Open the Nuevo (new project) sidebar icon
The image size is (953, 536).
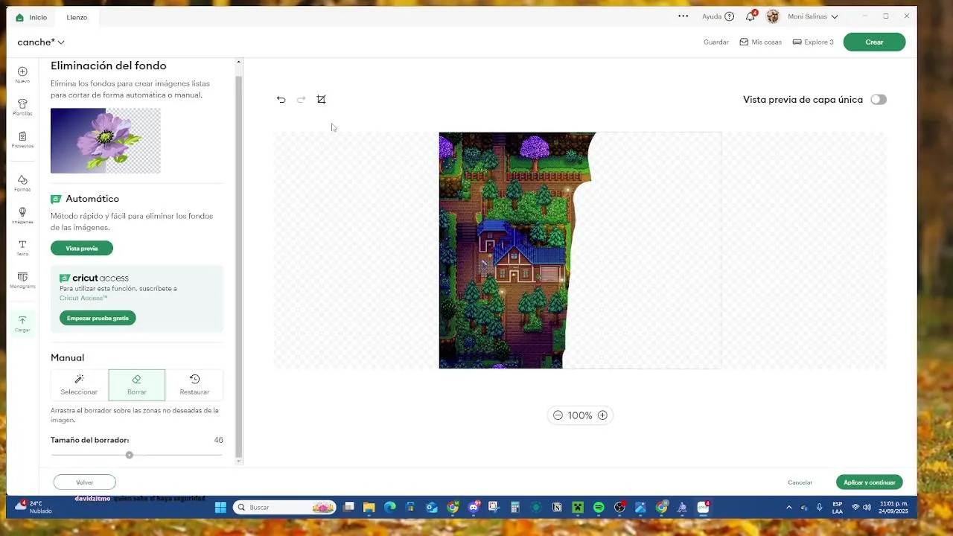pyautogui.click(x=22, y=74)
